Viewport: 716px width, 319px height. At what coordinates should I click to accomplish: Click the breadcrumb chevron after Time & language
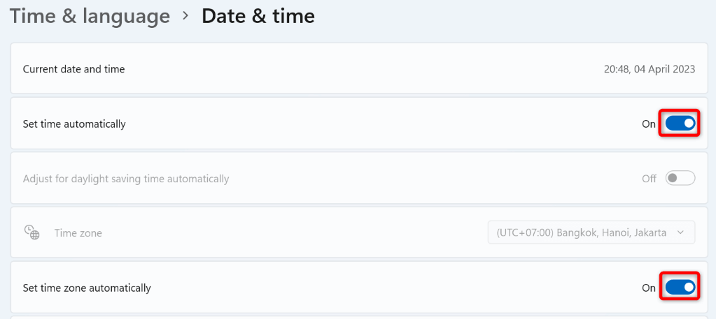185,15
